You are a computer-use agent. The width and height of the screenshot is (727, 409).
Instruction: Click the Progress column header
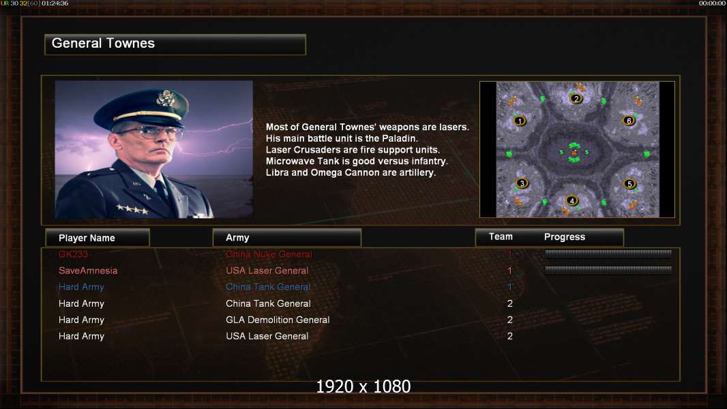[564, 237]
